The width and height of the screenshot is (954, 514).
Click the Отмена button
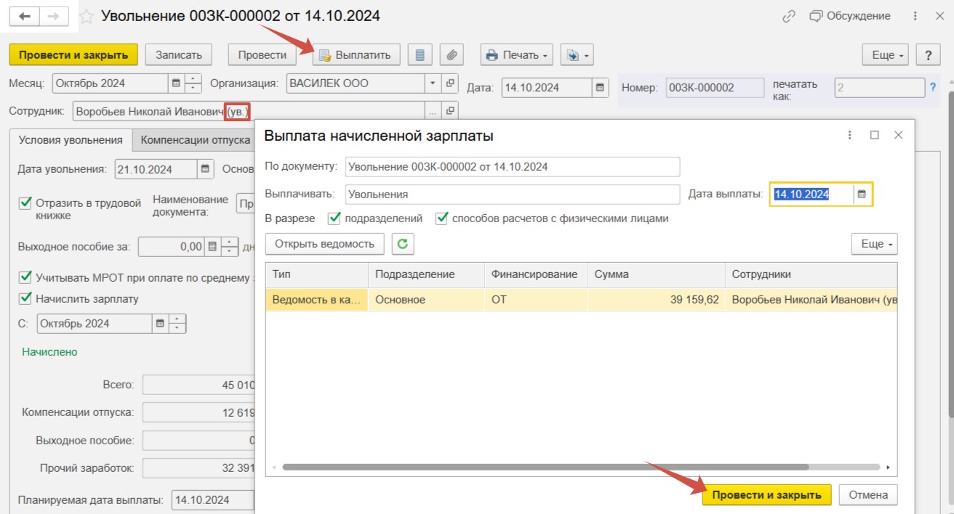pos(868,495)
